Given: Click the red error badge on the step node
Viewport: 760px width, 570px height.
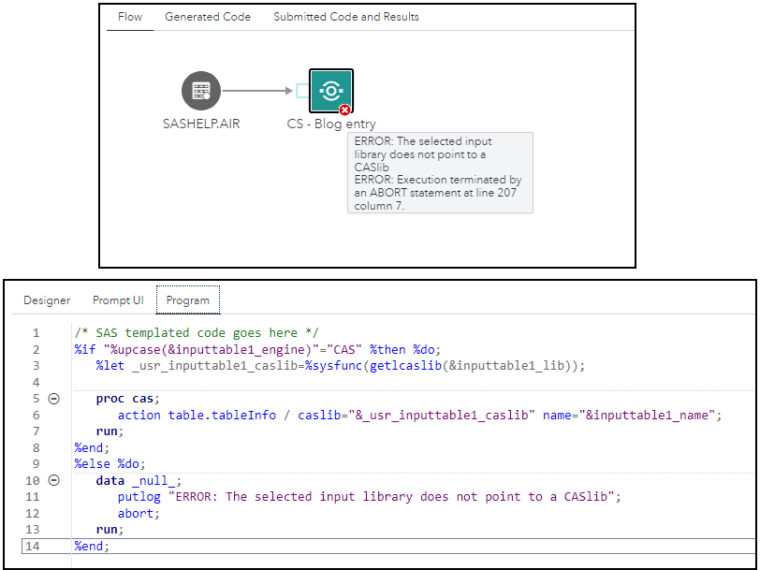Looking at the screenshot, I should click(344, 110).
